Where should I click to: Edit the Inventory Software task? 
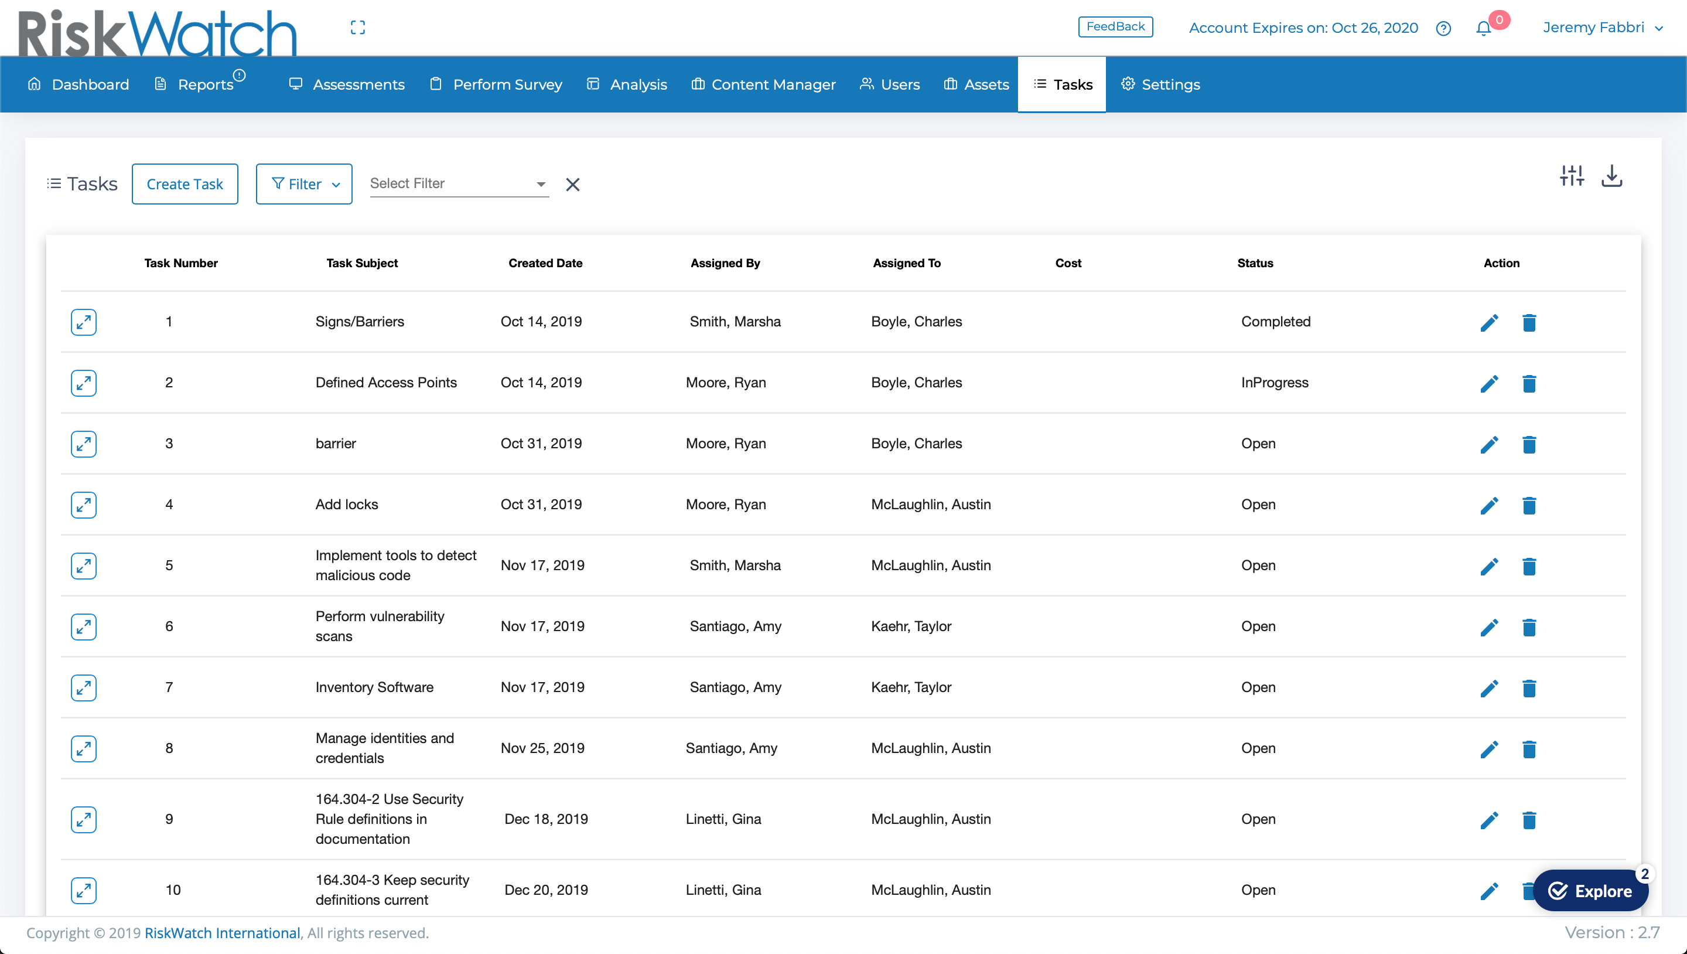coord(1489,688)
